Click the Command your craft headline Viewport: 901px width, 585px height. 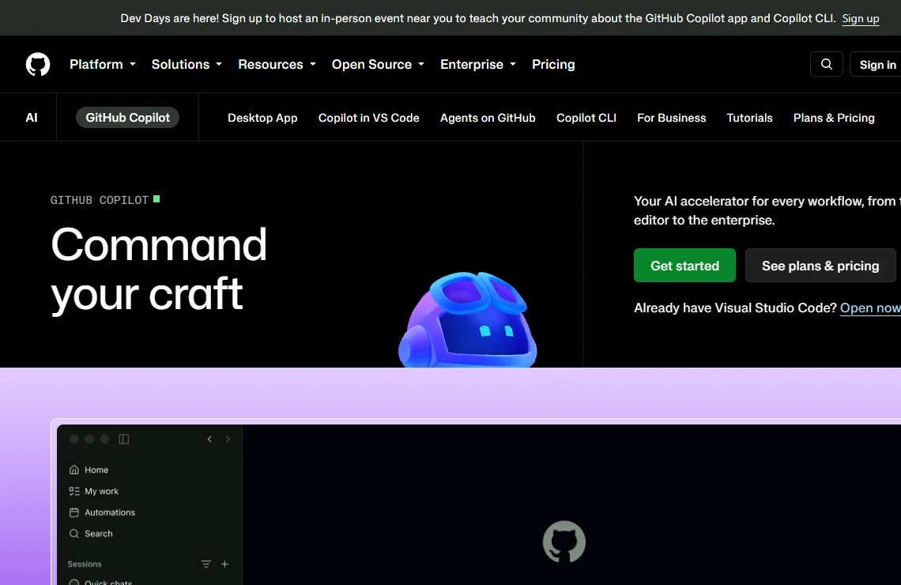coord(159,269)
